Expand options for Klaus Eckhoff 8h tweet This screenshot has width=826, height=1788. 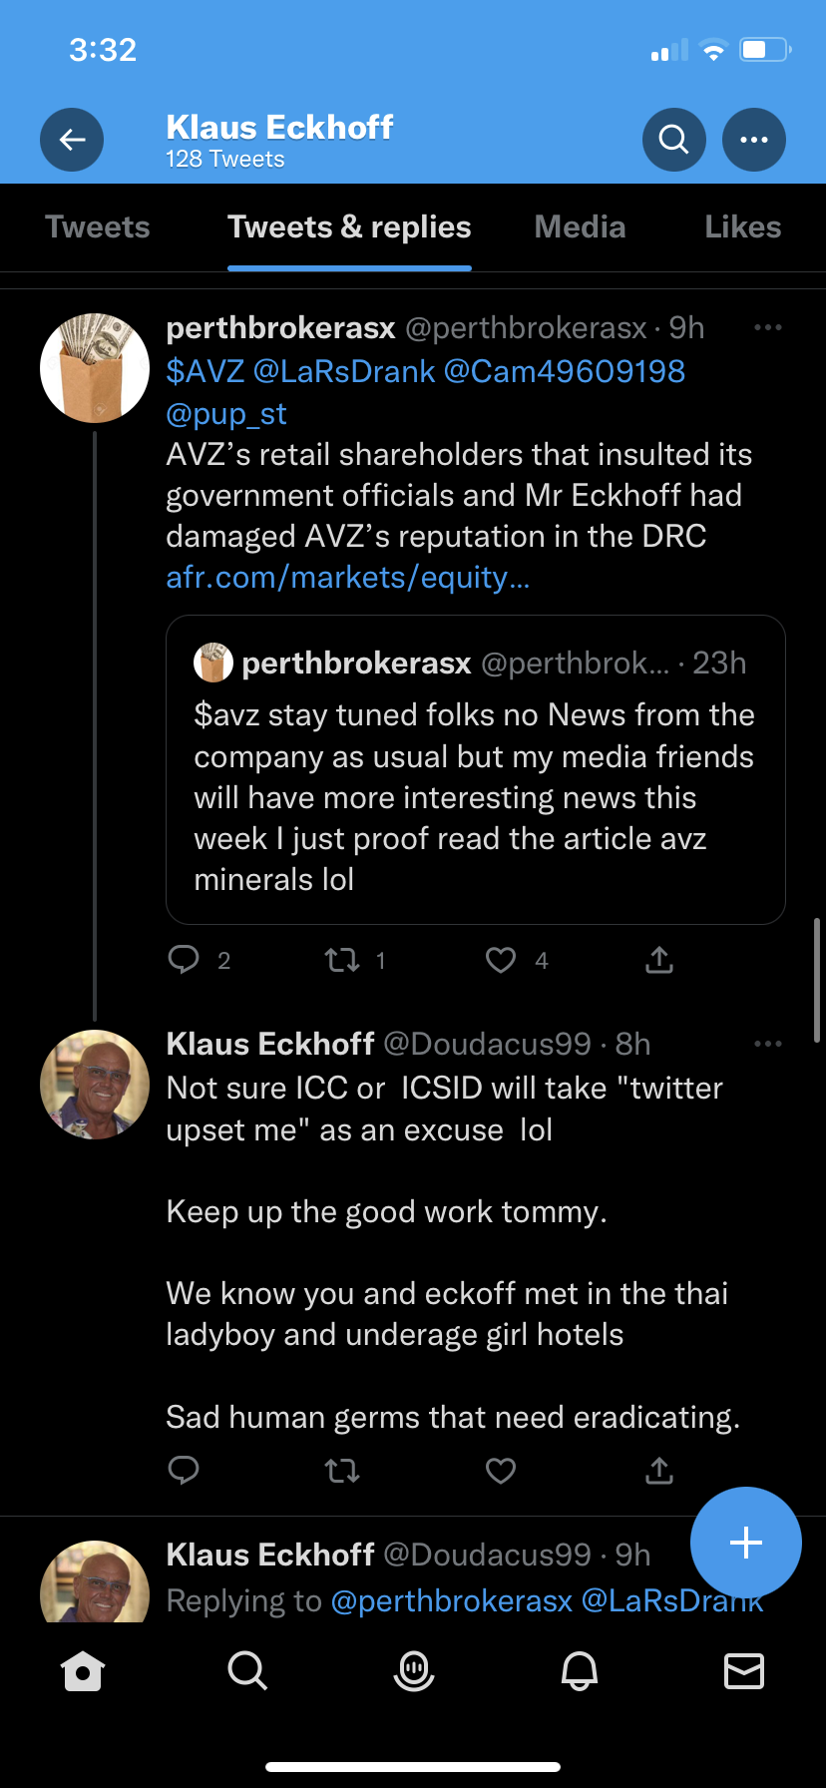tap(768, 1044)
